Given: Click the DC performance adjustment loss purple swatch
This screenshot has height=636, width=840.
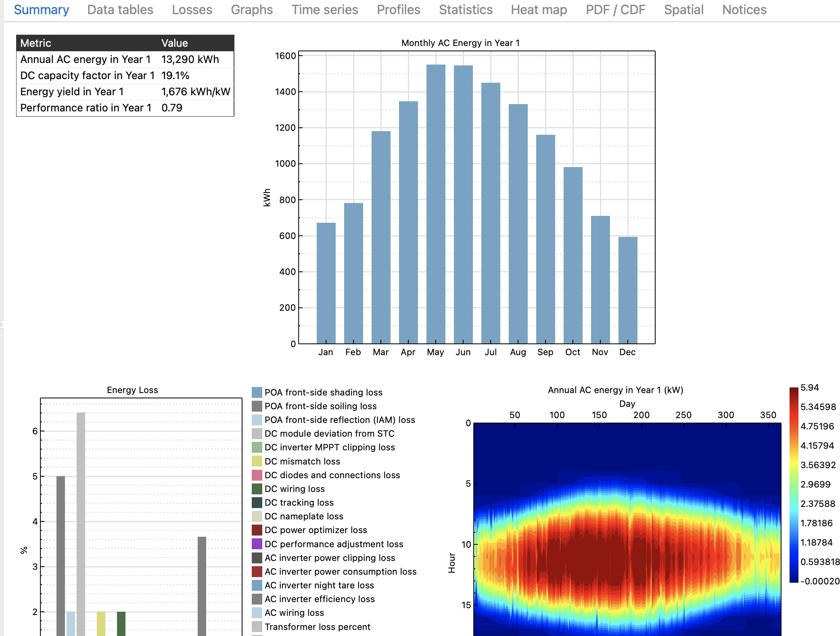Looking at the screenshot, I should coord(257,544).
